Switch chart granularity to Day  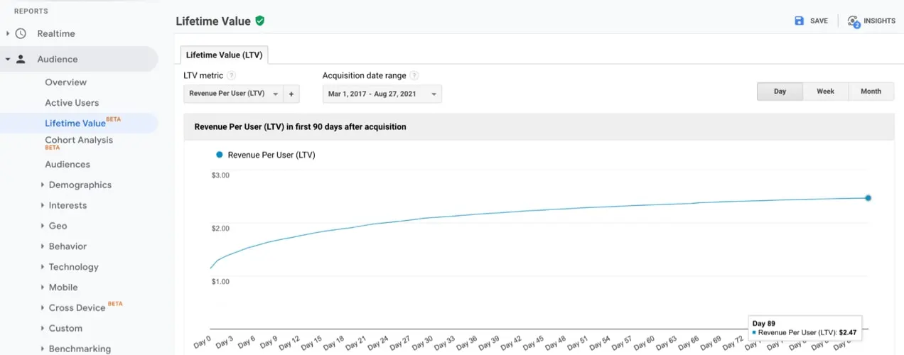coord(780,92)
